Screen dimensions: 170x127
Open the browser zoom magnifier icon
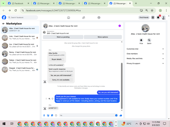pos(147,10)
